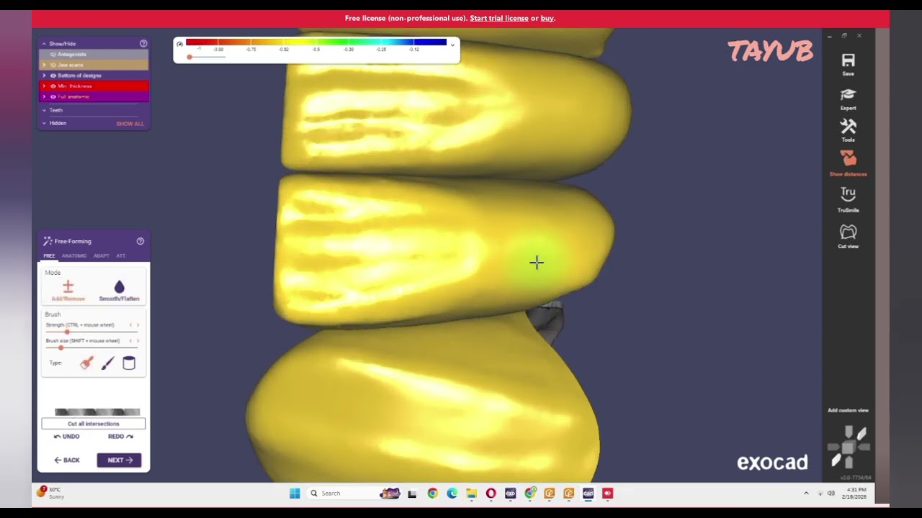The image size is (922, 518).
Task: Activate the Cut view tool
Action: click(x=848, y=236)
